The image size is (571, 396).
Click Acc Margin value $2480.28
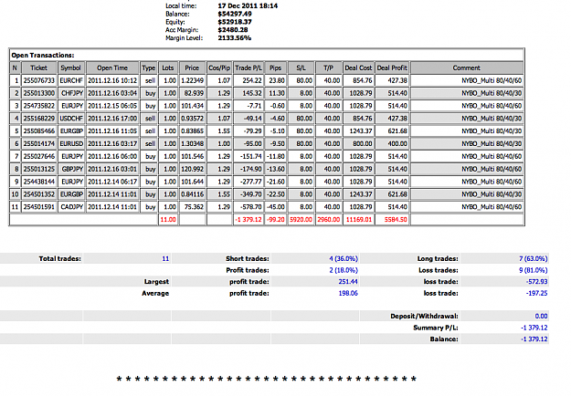tap(233, 30)
